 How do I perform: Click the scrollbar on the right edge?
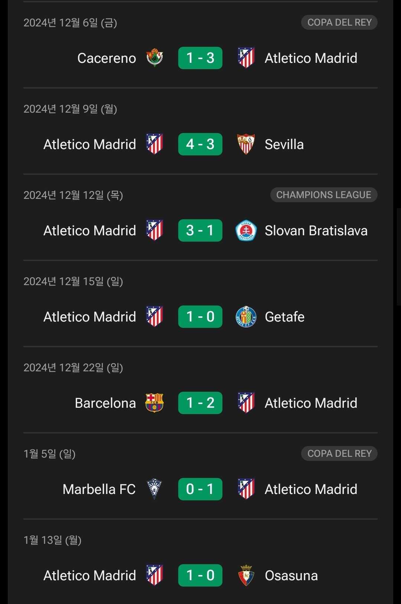[398, 256]
